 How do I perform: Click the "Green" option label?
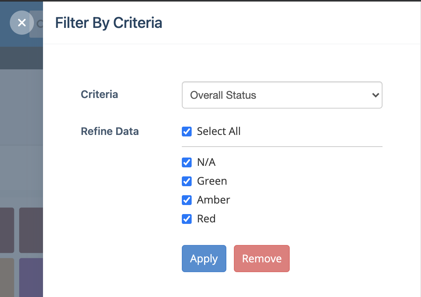click(x=212, y=181)
